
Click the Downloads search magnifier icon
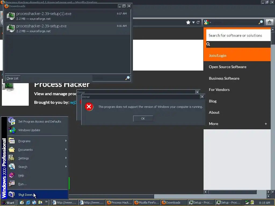[x=128, y=78]
